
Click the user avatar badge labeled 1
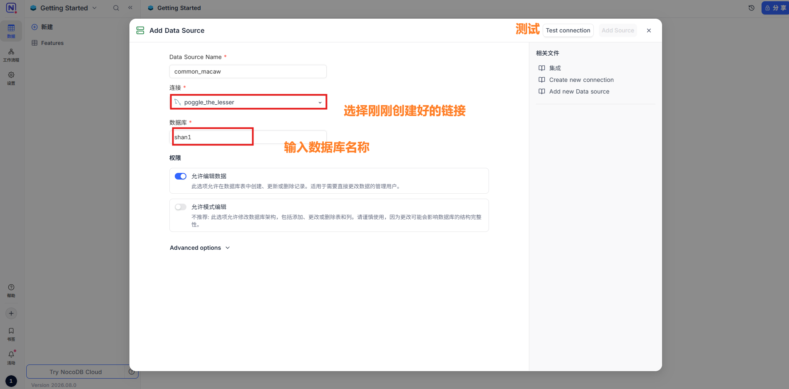coord(11,381)
